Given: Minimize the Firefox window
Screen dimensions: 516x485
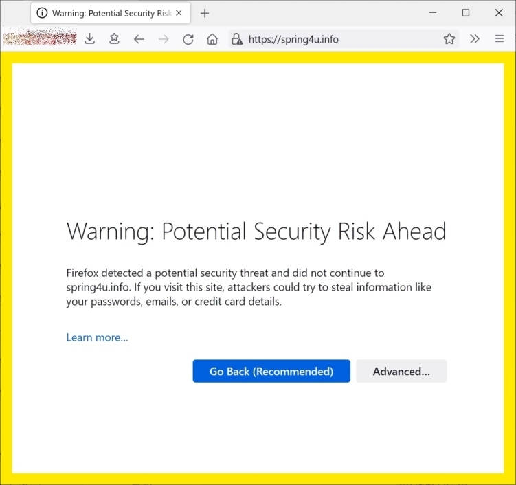Looking at the screenshot, I should click(x=433, y=13).
